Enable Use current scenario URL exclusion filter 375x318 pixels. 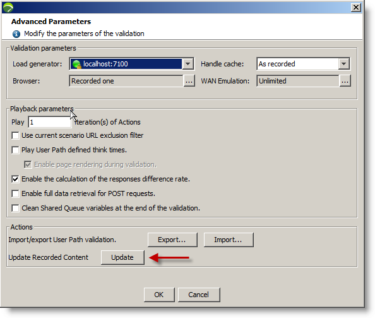(x=15, y=135)
